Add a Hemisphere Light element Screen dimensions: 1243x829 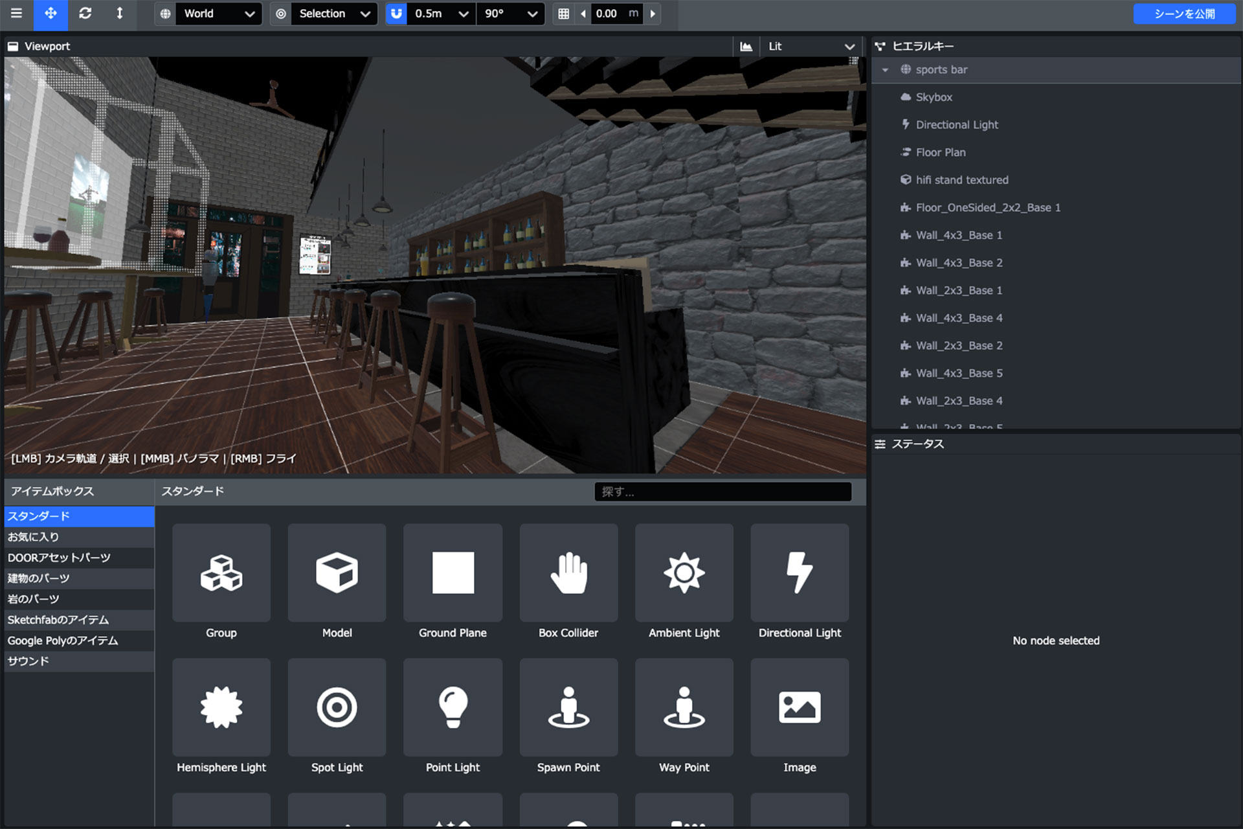221,707
